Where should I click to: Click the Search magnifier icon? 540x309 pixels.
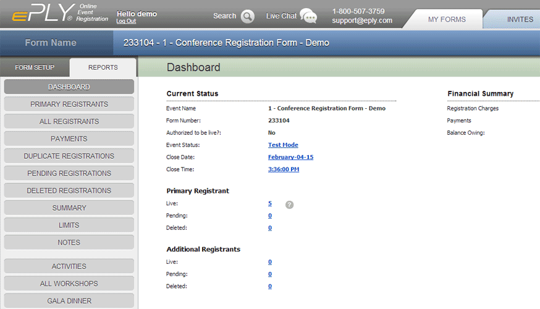247,16
